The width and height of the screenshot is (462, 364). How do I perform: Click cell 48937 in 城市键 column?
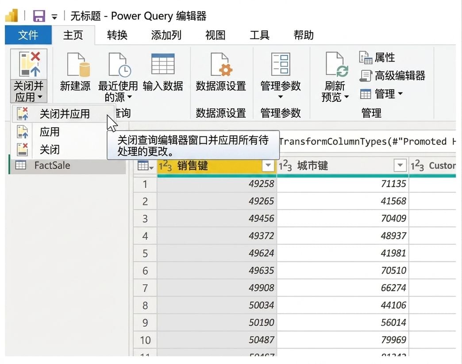tap(343, 236)
